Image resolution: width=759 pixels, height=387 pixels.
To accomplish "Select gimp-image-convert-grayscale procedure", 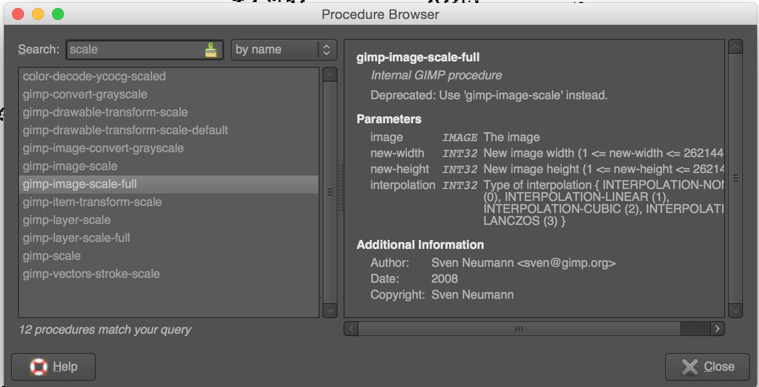I will point(169,148).
